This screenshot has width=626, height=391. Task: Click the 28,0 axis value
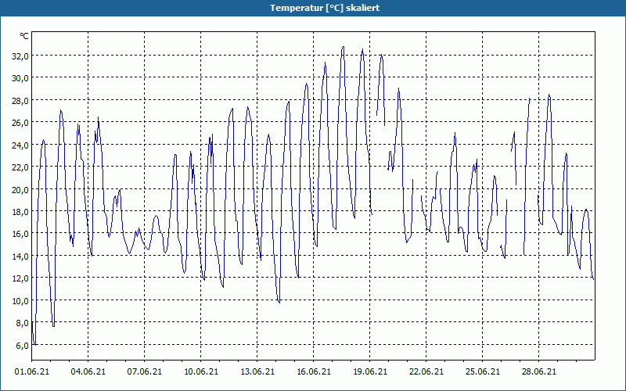pos(20,101)
